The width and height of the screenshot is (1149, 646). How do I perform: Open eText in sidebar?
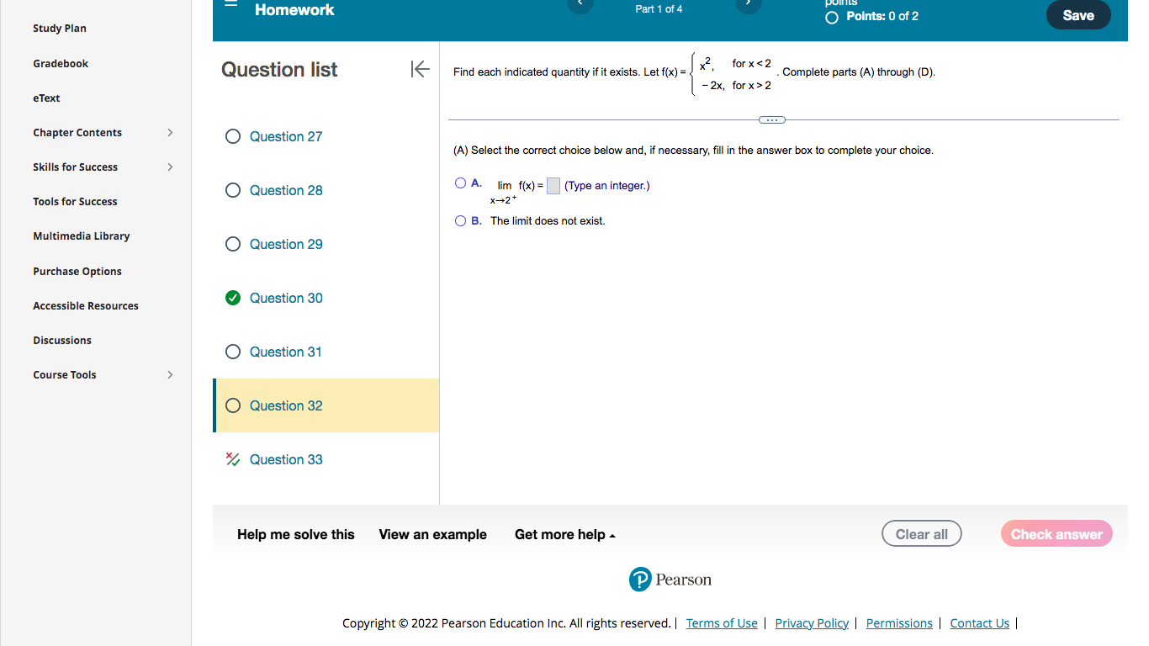(46, 98)
